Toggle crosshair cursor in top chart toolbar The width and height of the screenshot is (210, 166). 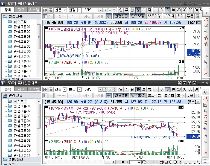(x=109, y=16)
